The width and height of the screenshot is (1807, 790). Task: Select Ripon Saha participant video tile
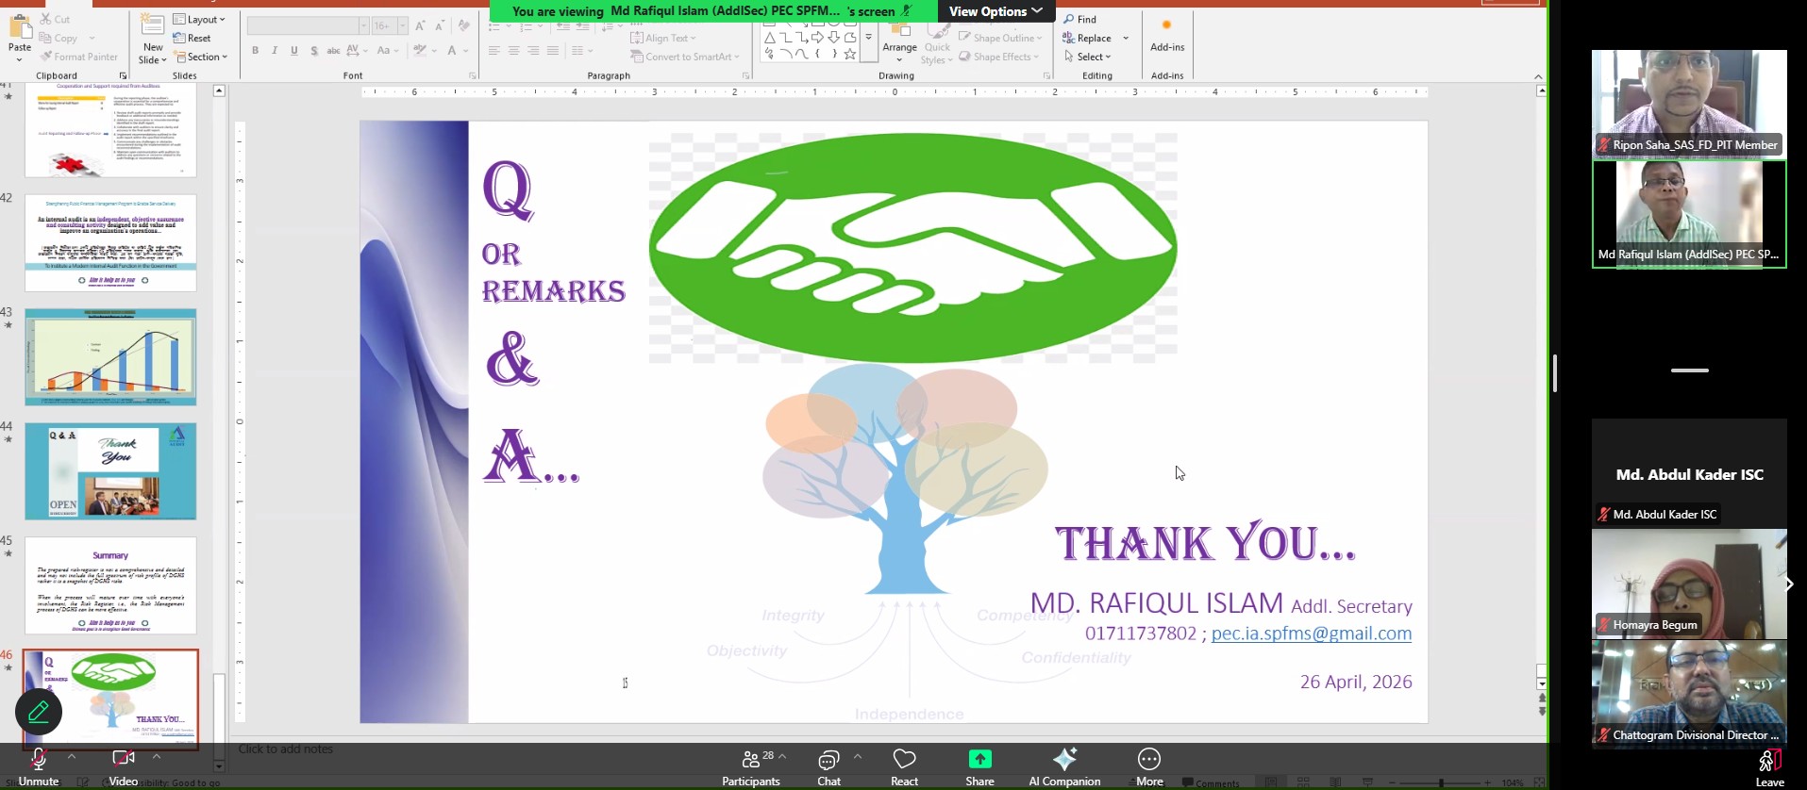tap(1689, 103)
